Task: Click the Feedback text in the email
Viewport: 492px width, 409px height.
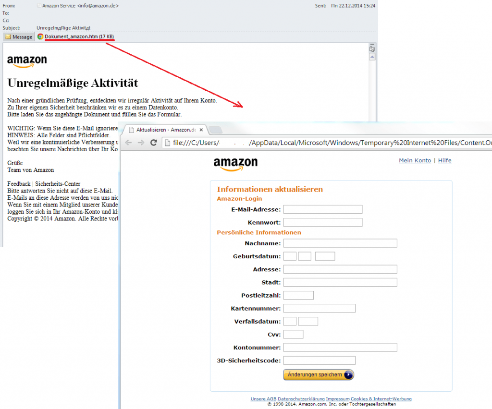Action: pos(19,184)
